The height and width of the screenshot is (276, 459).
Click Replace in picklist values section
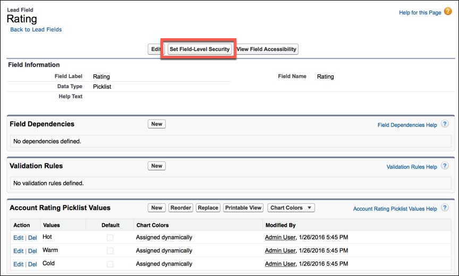[x=208, y=208]
